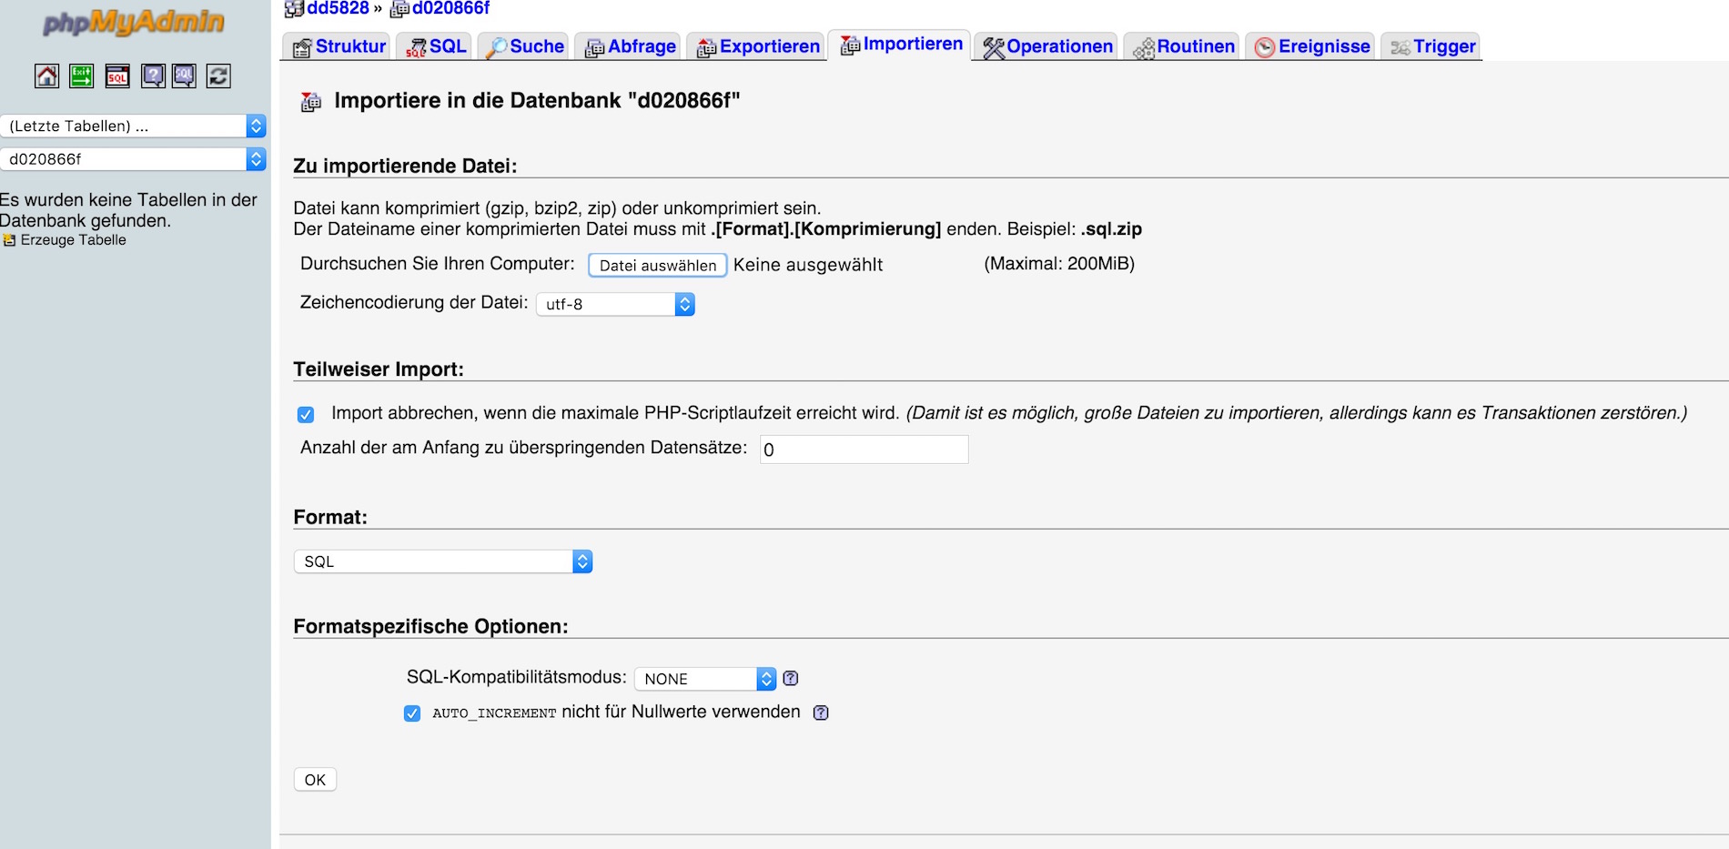1729x849 pixels.
Task: Click help icon next to SQL-Kompatibilitätsmodus
Action: coord(790,678)
